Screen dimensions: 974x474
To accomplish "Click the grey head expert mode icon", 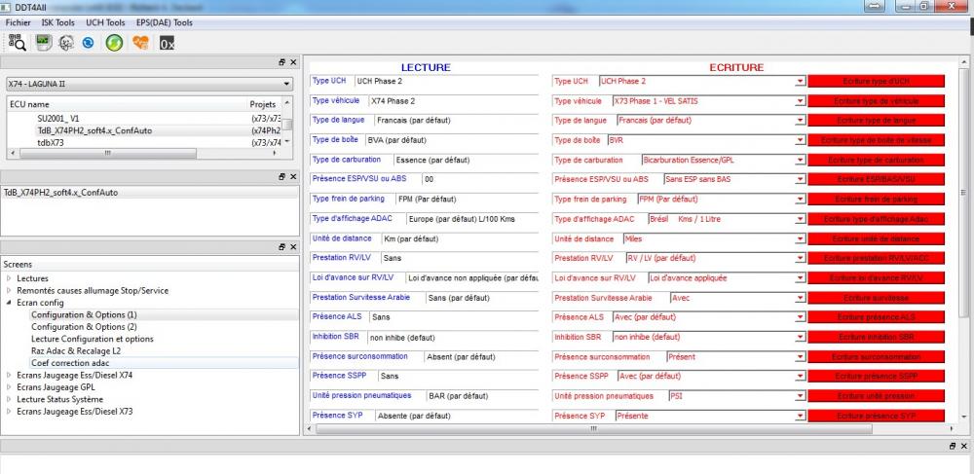I will coord(66,43).
